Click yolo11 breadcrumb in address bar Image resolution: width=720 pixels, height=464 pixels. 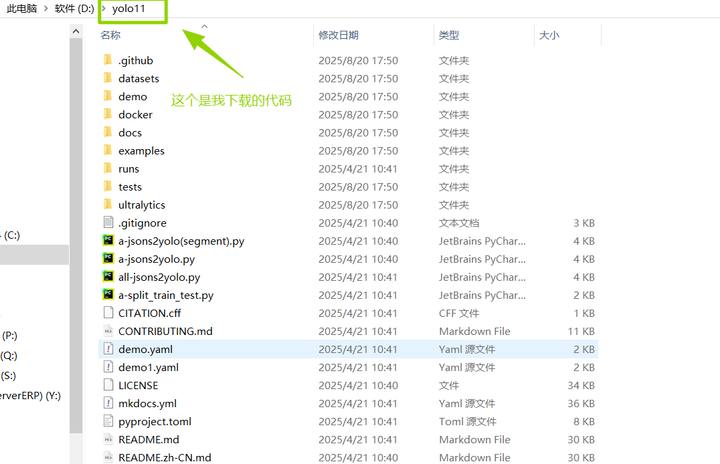tap(128, 8)
